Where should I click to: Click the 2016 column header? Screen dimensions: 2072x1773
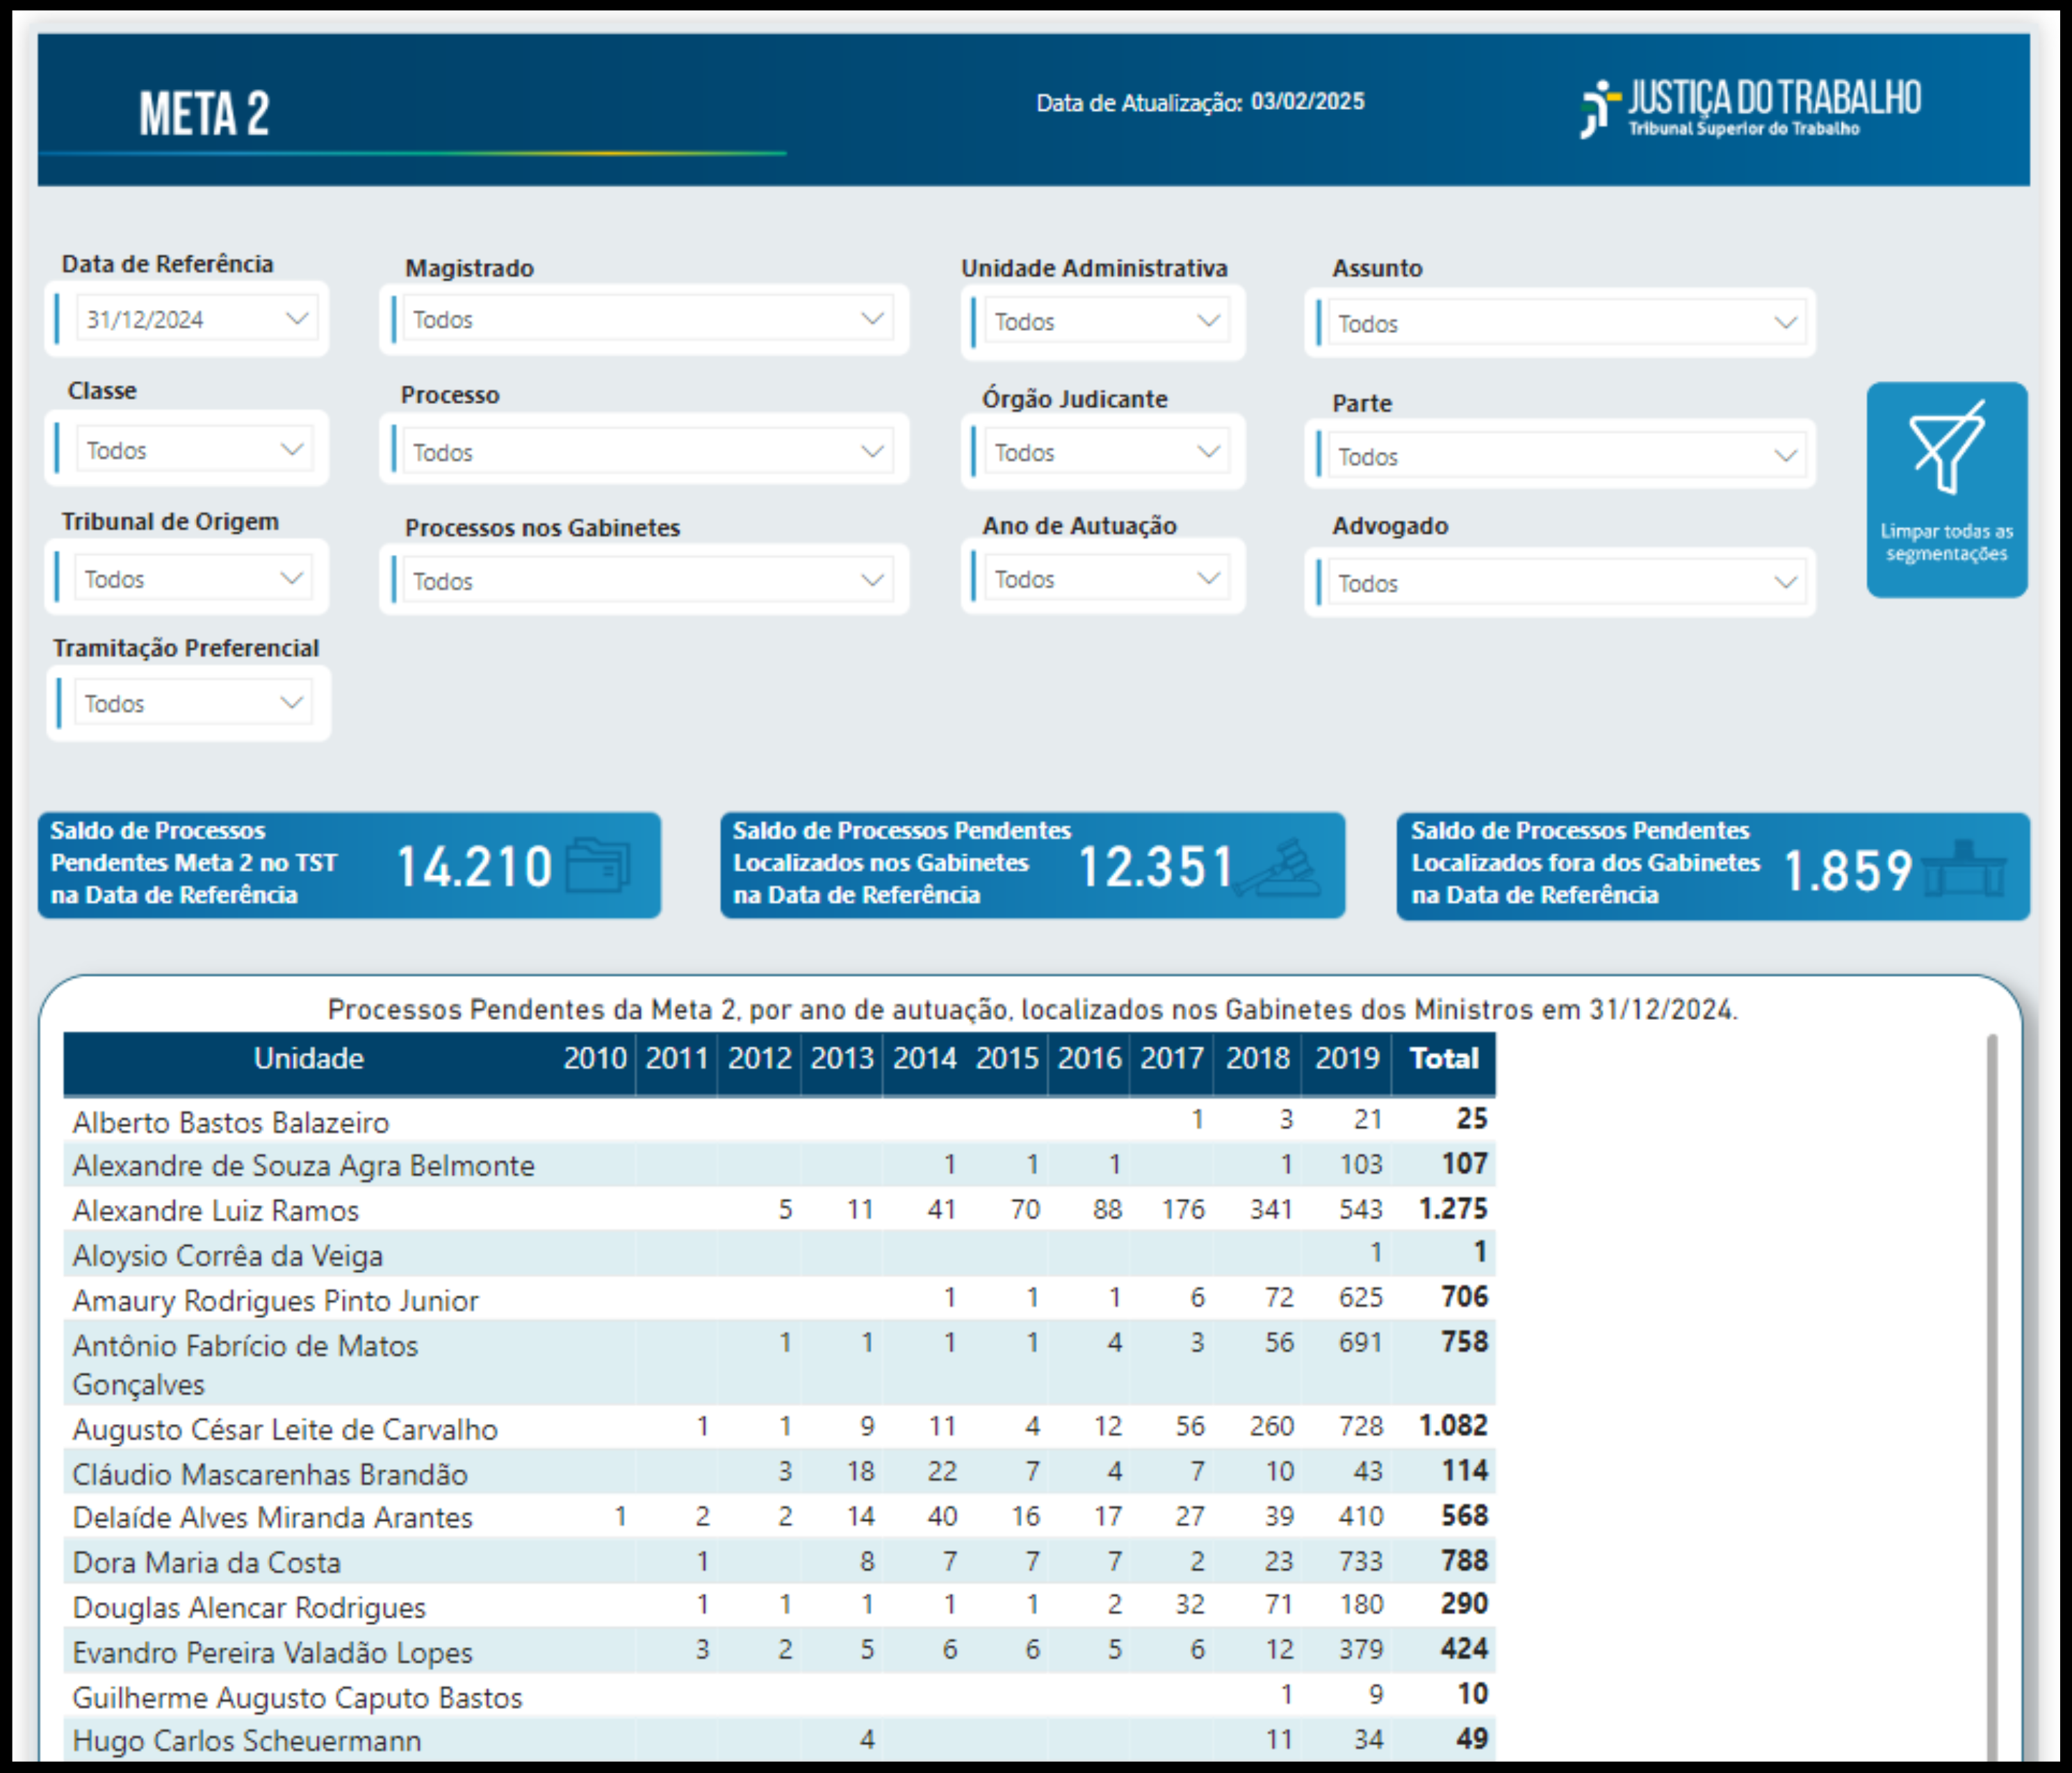coord(1090,1059)
